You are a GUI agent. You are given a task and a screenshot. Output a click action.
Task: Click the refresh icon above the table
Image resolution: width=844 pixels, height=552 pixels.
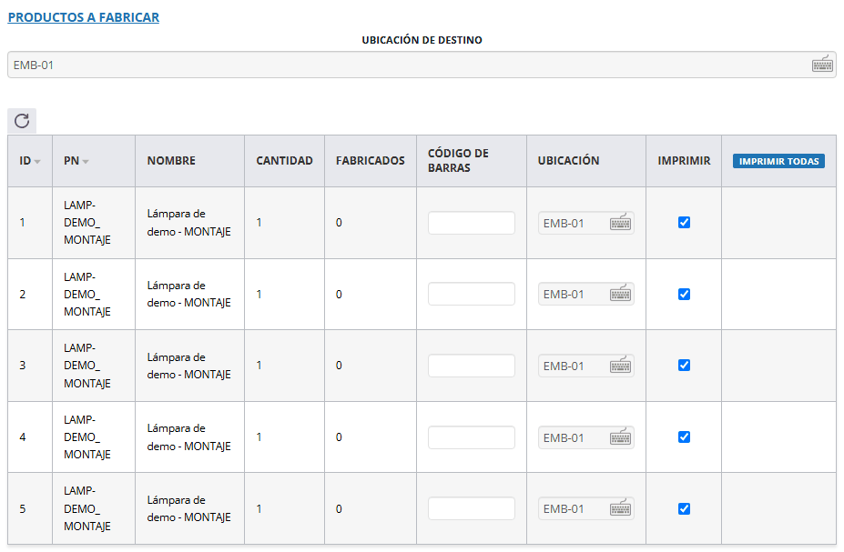pos(22,120)
